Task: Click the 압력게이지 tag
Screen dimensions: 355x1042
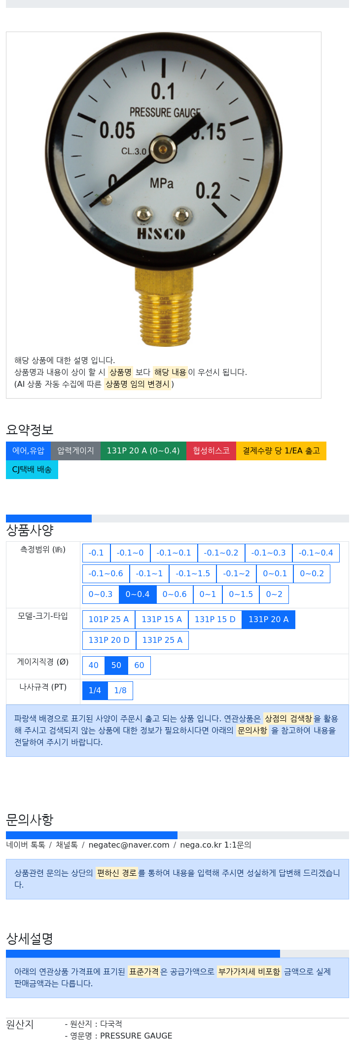Action: [76, 450]
